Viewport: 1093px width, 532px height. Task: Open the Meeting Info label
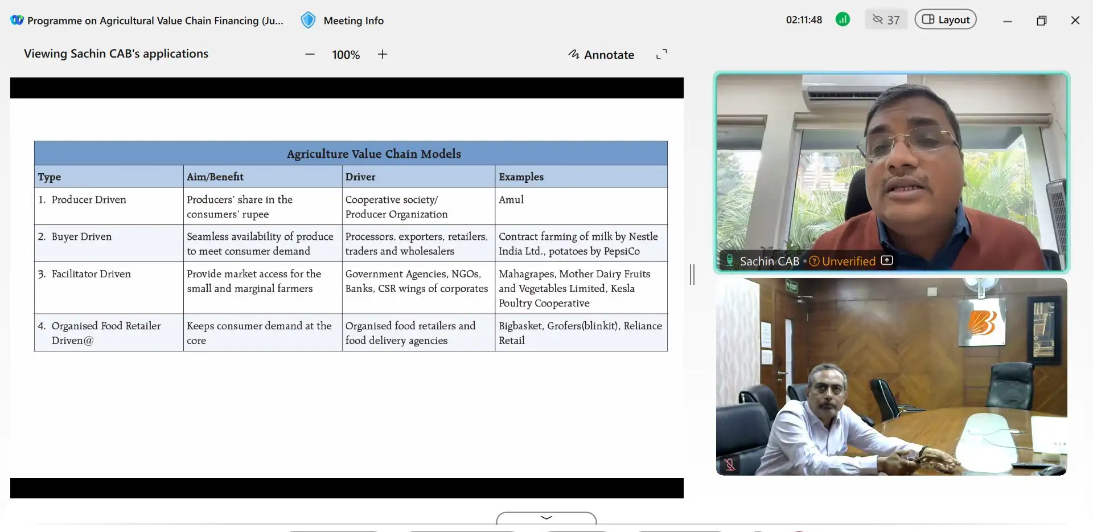(x=354, y=21)
